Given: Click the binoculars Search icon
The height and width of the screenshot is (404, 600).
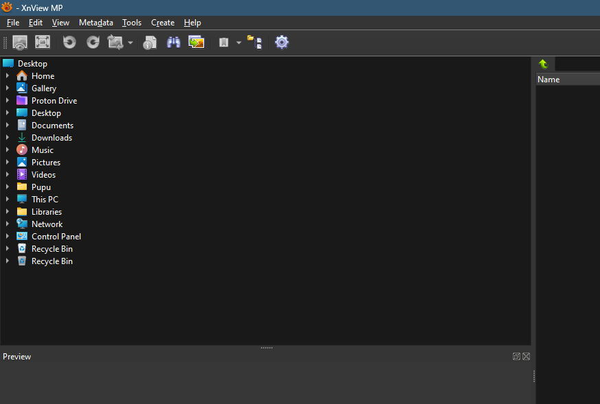Looking at the screenshot, I should coord(174,42).
